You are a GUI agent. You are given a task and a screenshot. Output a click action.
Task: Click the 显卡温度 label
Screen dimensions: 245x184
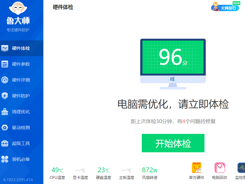80,178
